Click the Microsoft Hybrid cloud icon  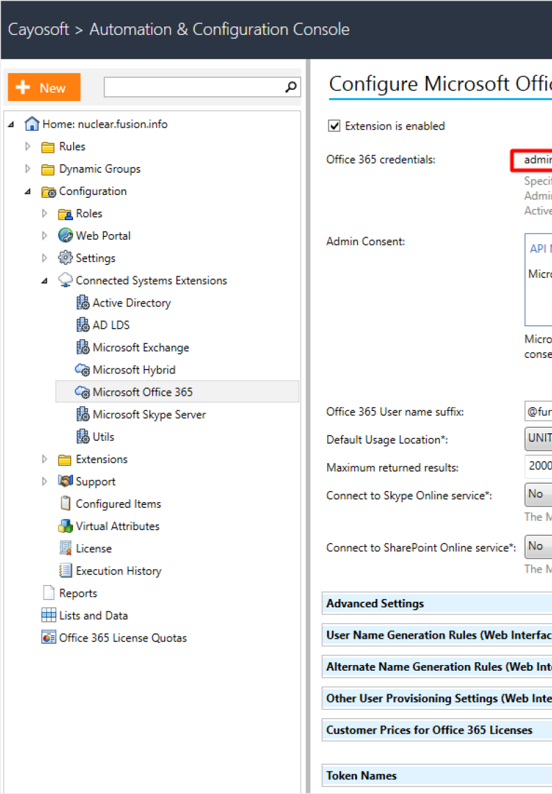point(82,370)
